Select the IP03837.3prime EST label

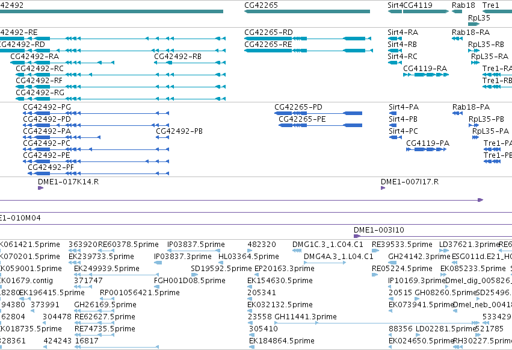click(x=183, y=257)
